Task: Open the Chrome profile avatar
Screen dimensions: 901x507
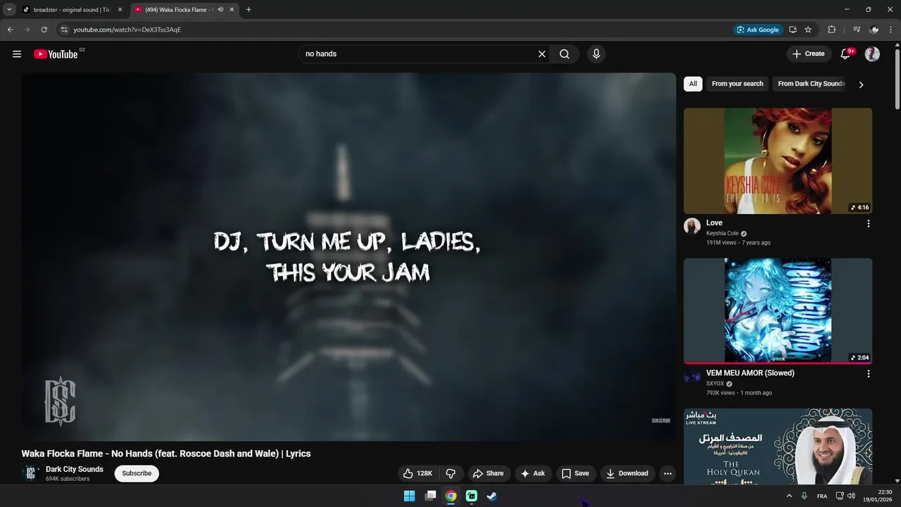Action: [x=874, y=30]
